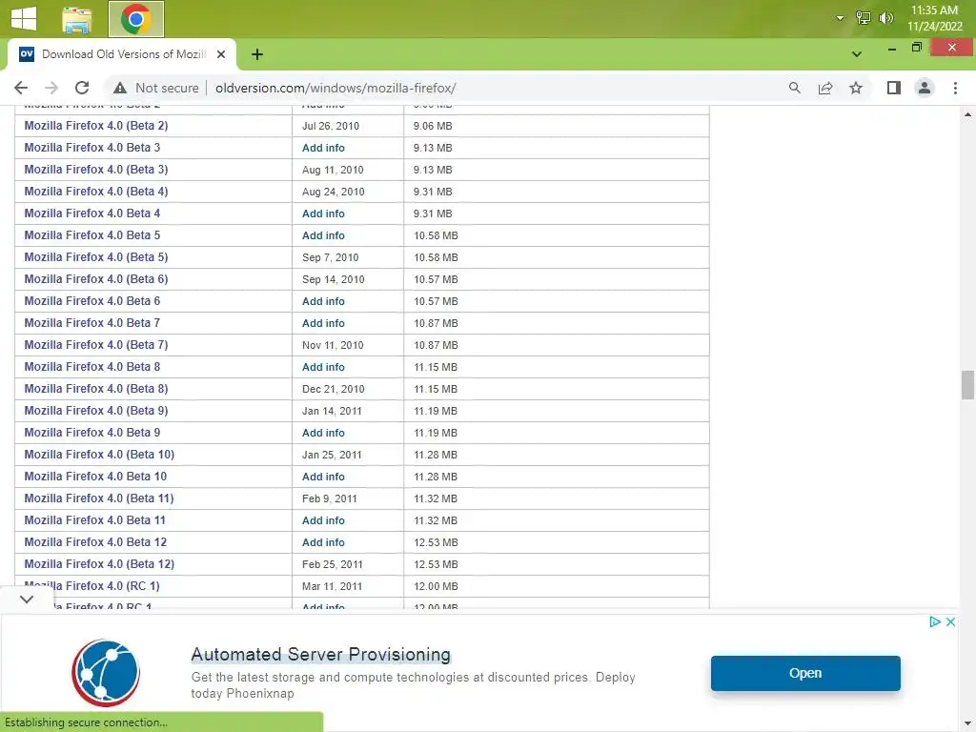Click Add info for Beta 12 row

click(x=323, y=542)
